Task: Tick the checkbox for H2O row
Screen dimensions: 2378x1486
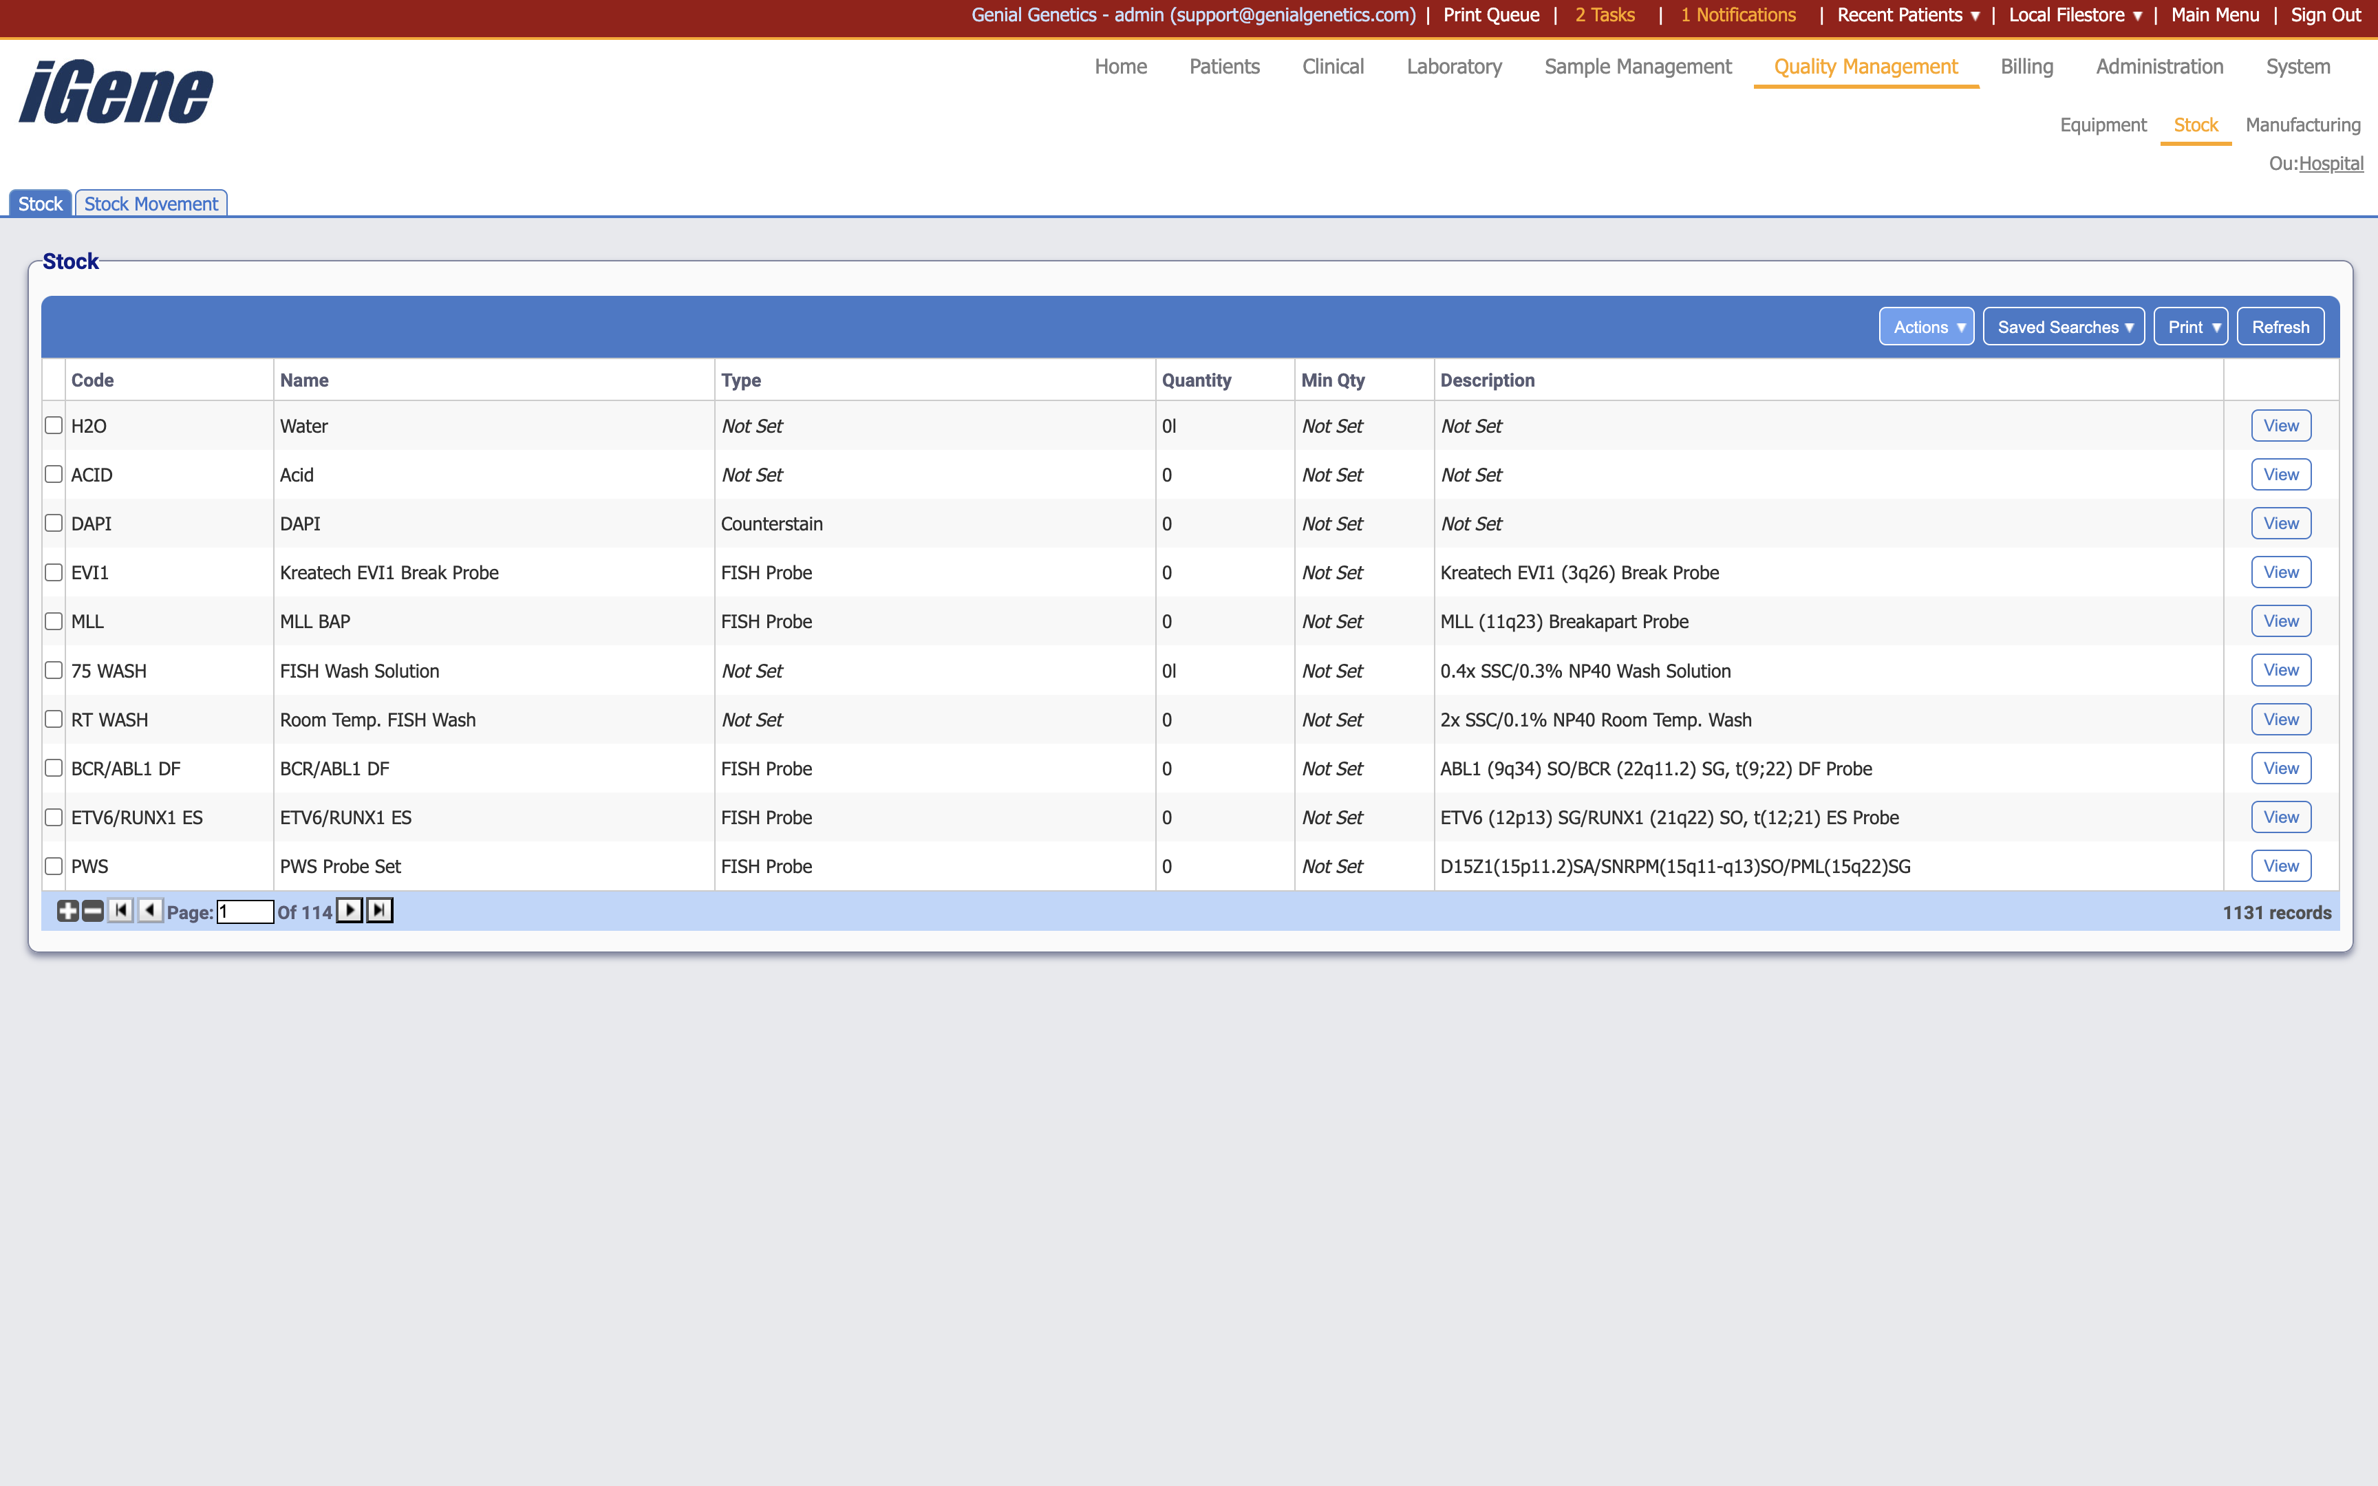Action: (54, 426)
